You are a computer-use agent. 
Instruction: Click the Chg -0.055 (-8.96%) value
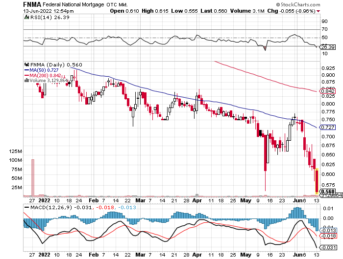click(x=292, y=11)
